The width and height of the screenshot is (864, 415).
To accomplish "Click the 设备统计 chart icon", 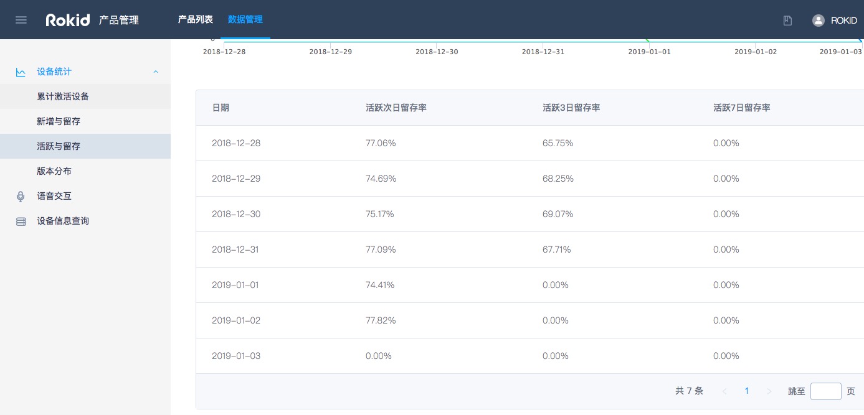I will (x=21, y=72).
